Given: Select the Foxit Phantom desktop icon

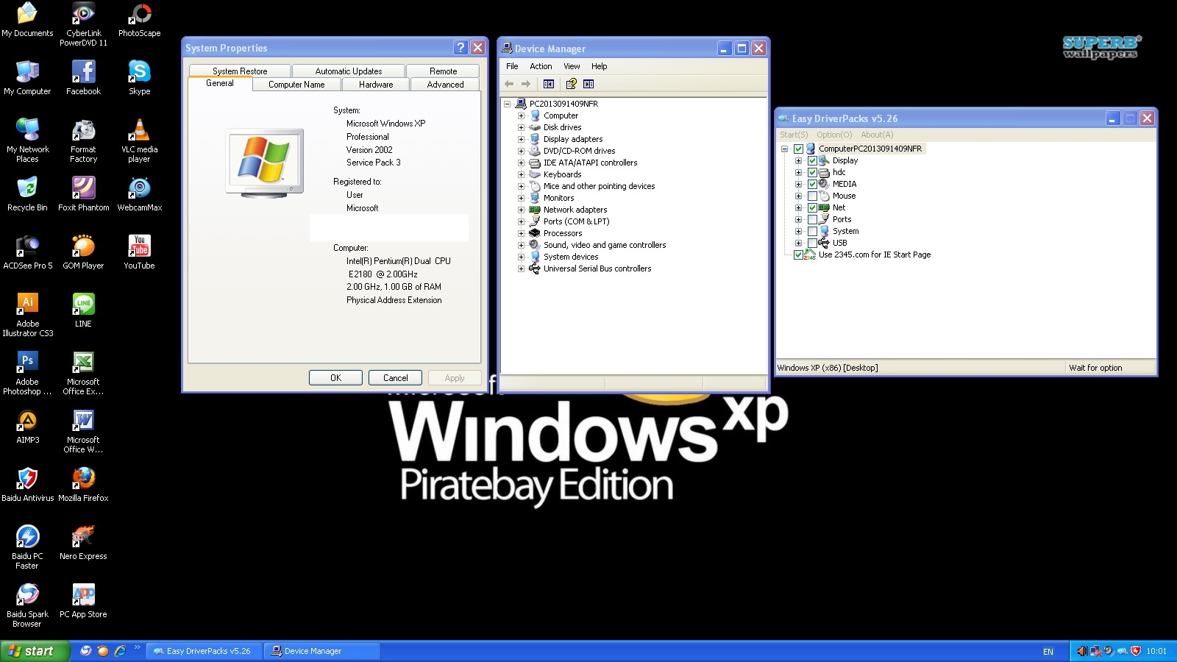Looking at the screenshot, I should pos(83,194).
